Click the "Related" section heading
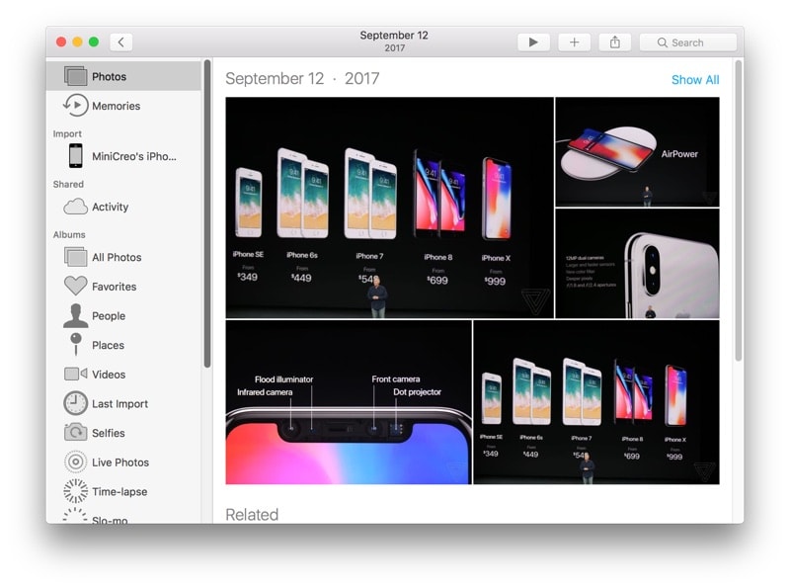 252,514
